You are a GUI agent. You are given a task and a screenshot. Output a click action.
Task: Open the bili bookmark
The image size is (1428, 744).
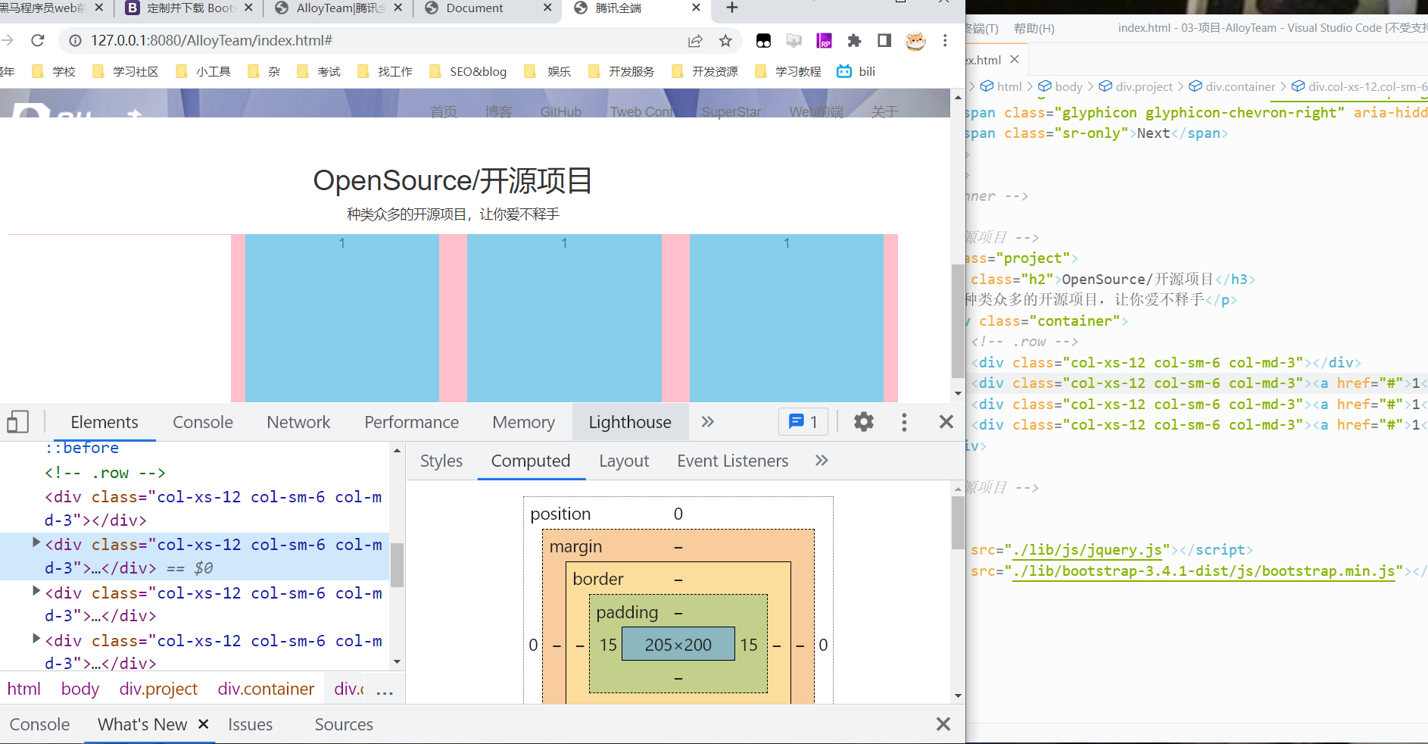[x=856, y=71]
